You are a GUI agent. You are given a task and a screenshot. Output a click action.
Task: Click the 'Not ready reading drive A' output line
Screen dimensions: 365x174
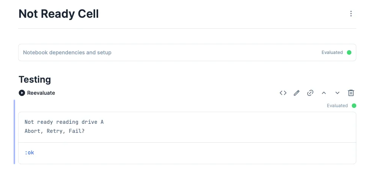(x=64, y=122)
